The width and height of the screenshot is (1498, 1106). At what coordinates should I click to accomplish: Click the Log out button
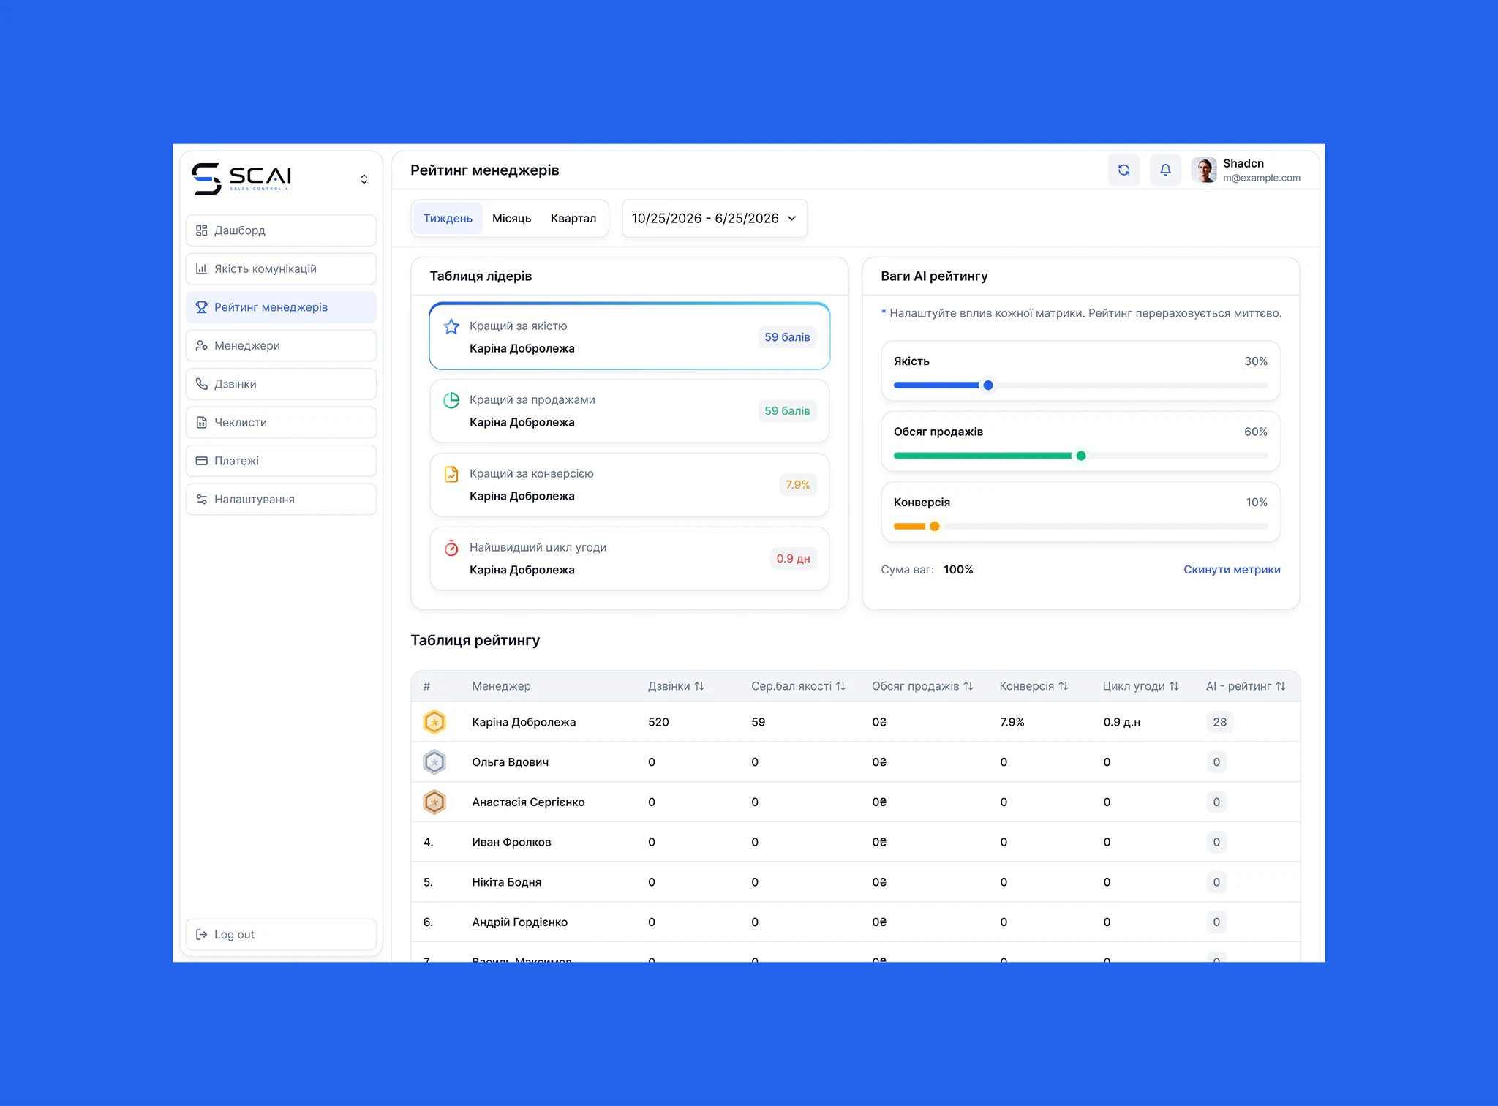[x=281, y=935]
